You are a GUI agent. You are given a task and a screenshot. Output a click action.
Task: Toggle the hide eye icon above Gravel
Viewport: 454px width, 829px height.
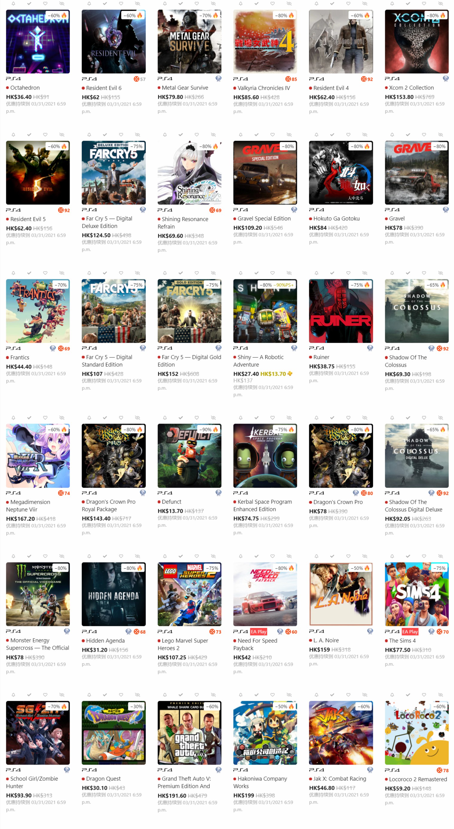coord(441,134)
